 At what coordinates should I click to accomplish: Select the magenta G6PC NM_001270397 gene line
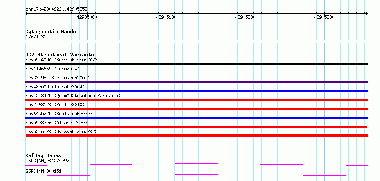coord(196,164)
